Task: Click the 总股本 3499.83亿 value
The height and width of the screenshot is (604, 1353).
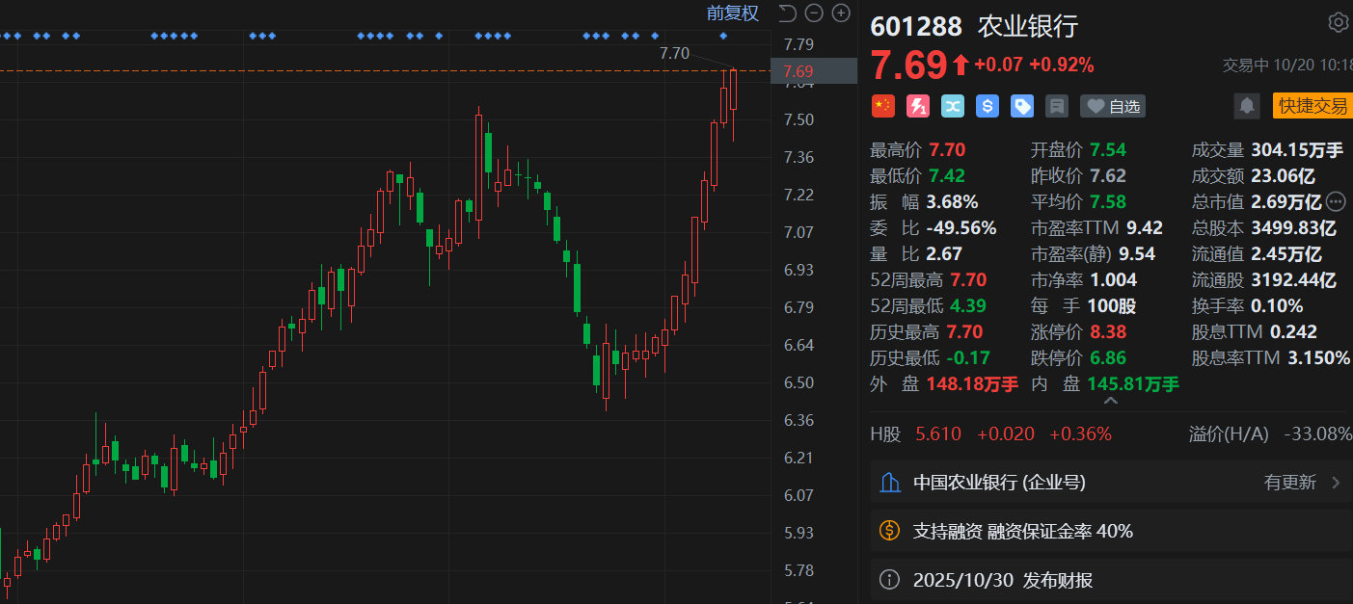Action: click(1293, 228)
